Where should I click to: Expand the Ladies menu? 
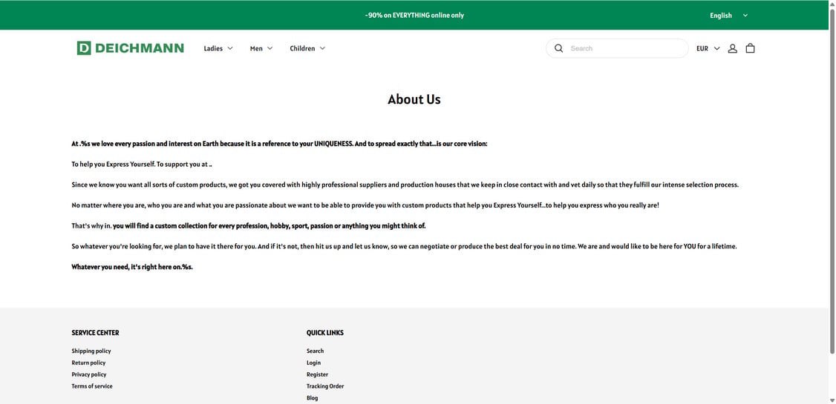click(x=218, y=48)
